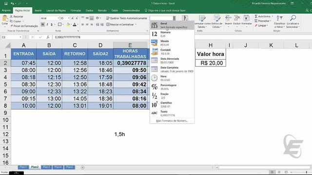
Task: Click Estilos de Célula icon
Action: [x=217, y=18]
